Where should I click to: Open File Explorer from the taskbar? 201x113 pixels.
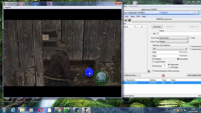pyautogui.click(x=22, y=110)
